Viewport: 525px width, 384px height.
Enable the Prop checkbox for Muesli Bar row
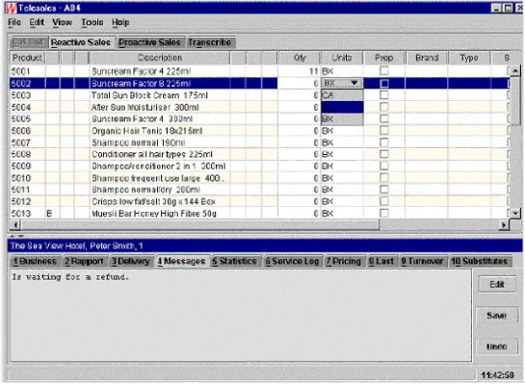point(384,213)
